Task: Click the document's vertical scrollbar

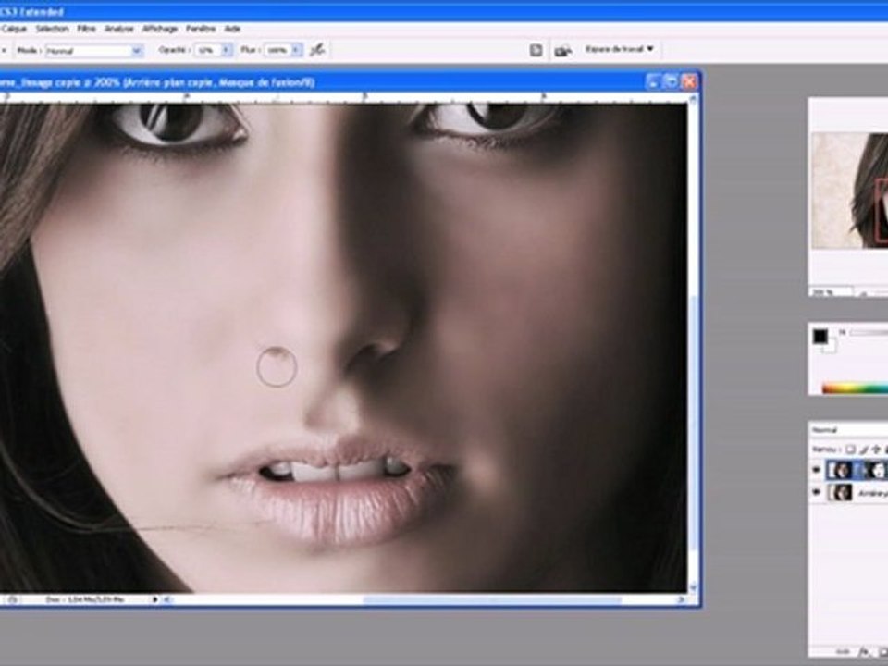Action: [694, 421]
